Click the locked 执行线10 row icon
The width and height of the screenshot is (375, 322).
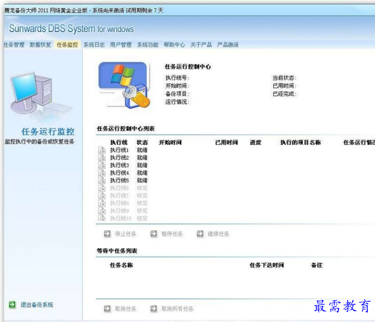pos(102,218)
